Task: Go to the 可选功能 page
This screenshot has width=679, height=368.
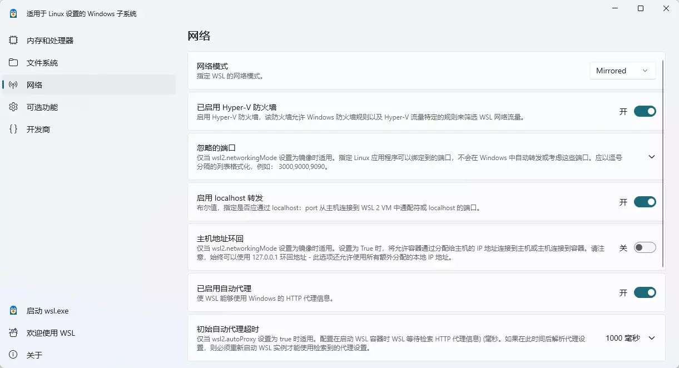Action: pyautogui.click(x=89, y=107)
